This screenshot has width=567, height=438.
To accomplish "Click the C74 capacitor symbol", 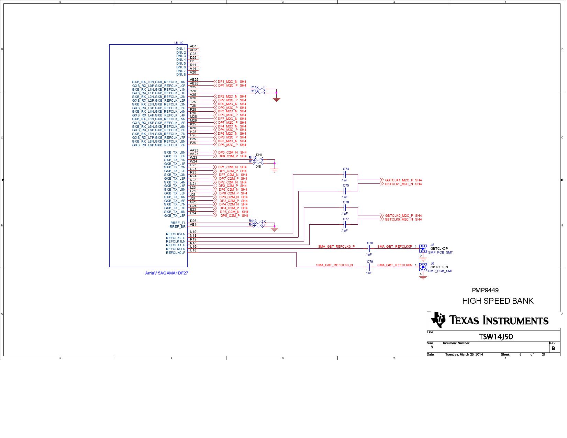I will click(x=345, y=175).
